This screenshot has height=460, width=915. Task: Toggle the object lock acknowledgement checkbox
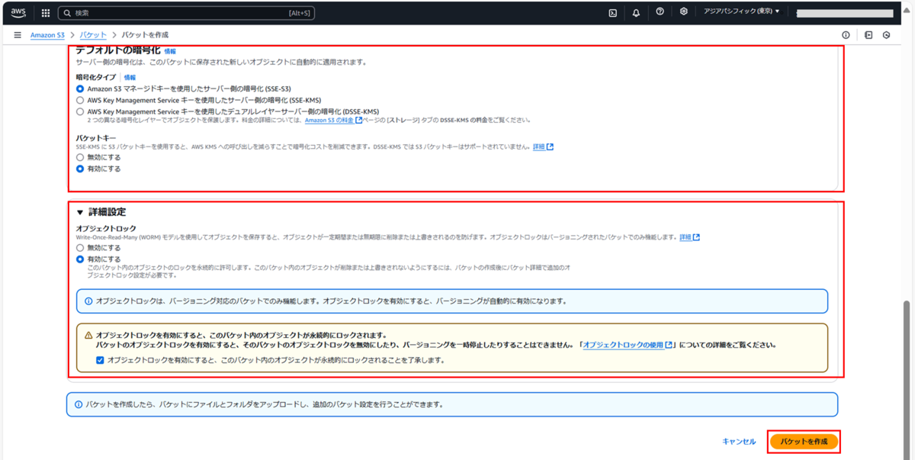100,360
